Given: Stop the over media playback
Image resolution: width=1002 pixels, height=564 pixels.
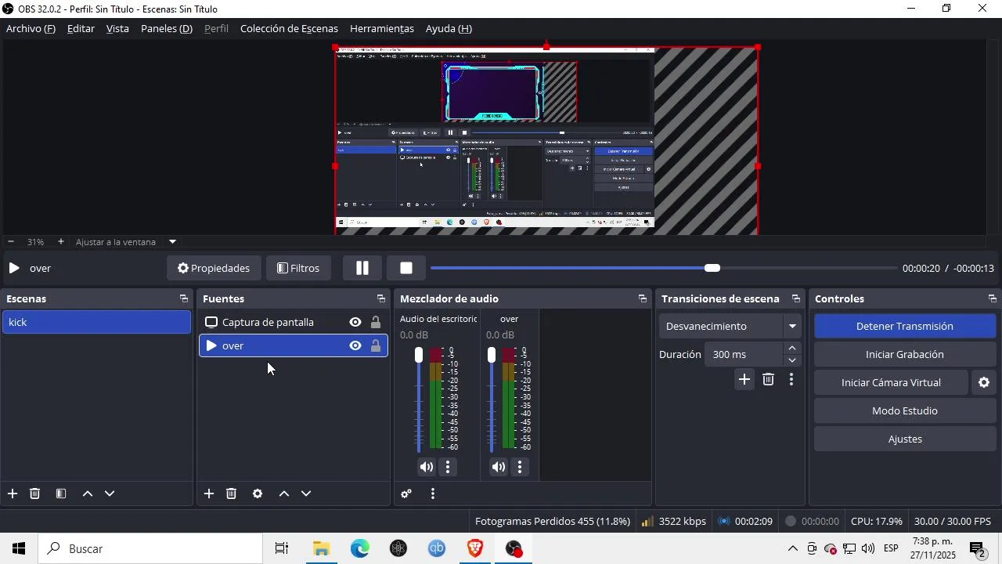Looking at the screenshot, I should pos(406,268).
